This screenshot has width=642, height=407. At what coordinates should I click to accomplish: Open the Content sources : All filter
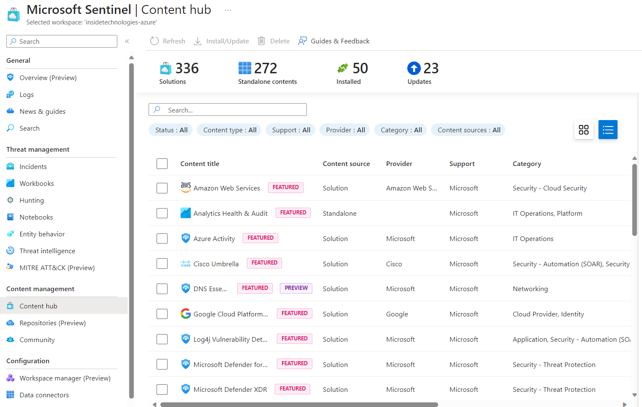coord(469,130)
